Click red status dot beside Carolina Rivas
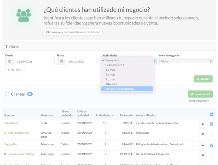 [x=5, y=154]
